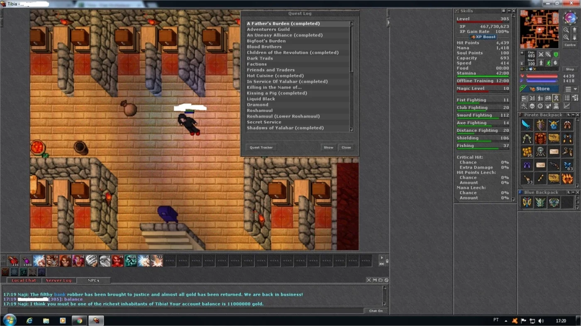Toggle expert mode E button
581x326 pixels.
(x=522, y=63)
